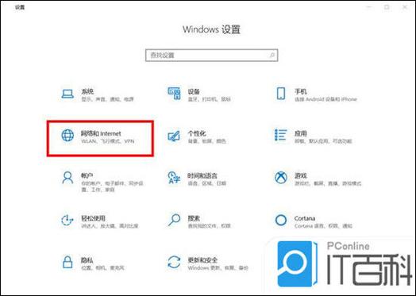
Task: Open the 帐户 person icon
Action: tap(67, 178)
